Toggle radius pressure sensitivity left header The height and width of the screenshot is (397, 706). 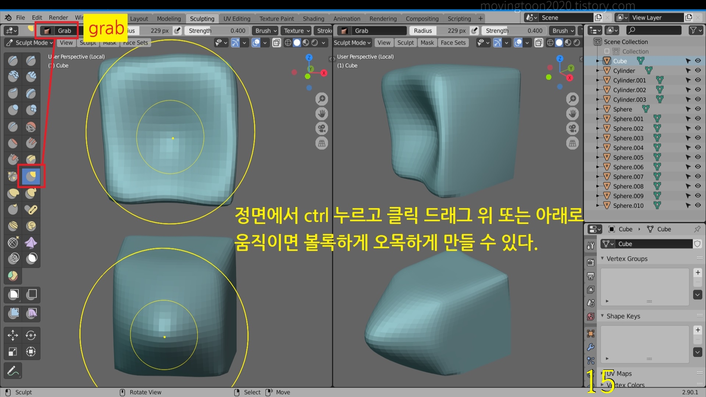[x=177, y=31]
